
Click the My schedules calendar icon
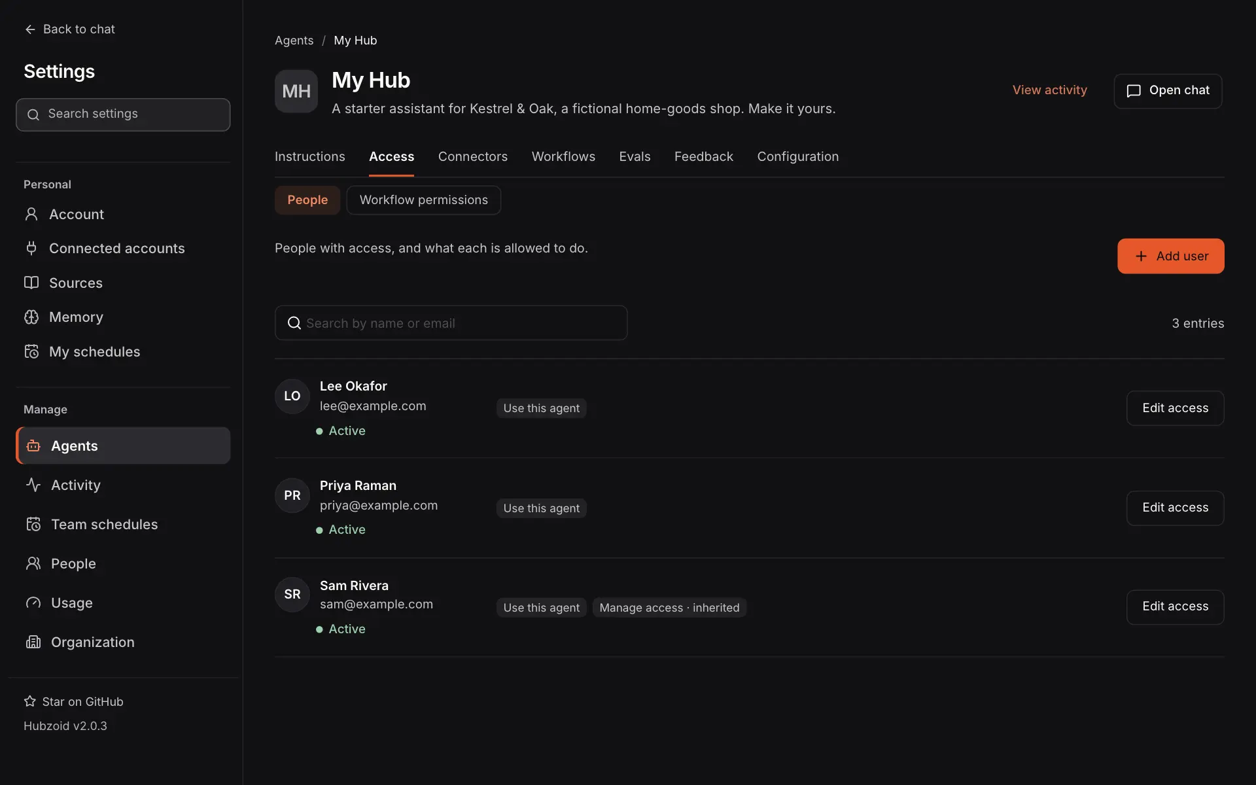coord(31,351)
